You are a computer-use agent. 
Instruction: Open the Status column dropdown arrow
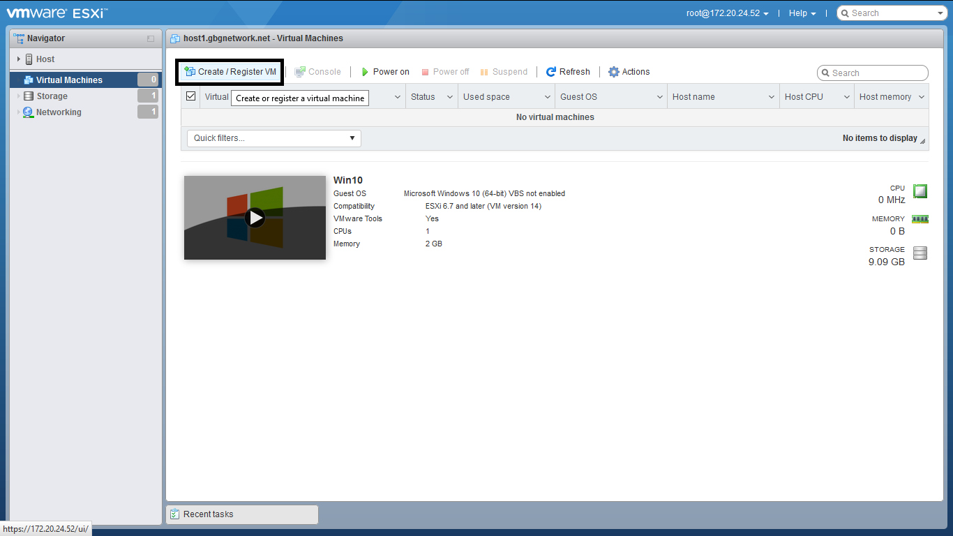(x=450, y=97)
